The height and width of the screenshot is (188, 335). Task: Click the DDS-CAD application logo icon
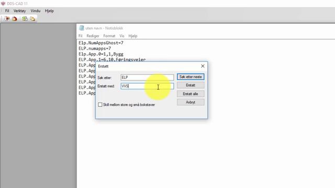coord(3,4)
